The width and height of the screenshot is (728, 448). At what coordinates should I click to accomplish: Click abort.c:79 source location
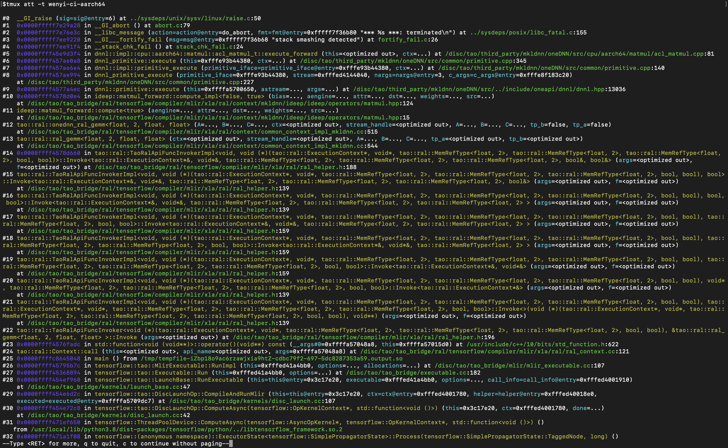[172, 26]
